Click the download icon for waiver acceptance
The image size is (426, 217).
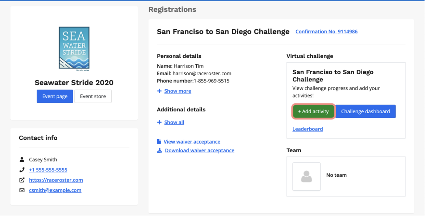coord(159,150)
